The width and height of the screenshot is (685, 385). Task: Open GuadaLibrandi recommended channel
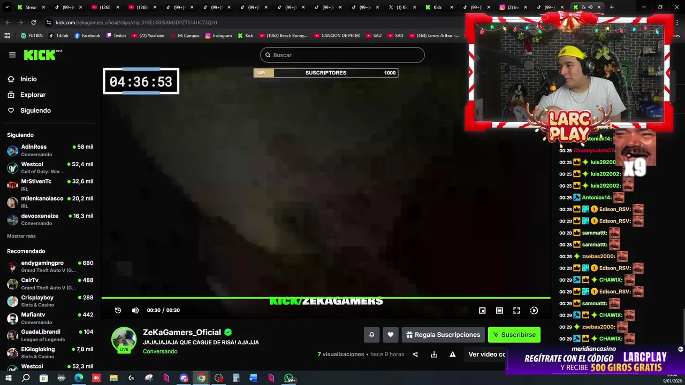tap(50, 335)
